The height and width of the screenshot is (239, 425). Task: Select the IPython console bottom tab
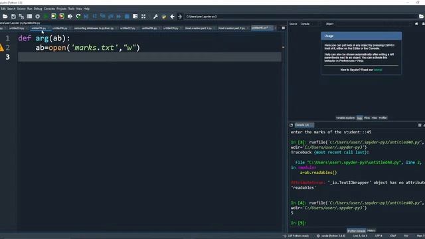click(x=356, y=231)
